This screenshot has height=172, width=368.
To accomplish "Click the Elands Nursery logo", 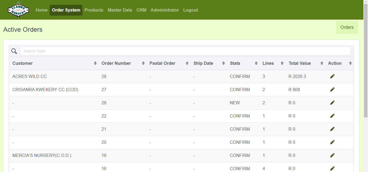I will point(18,10).
